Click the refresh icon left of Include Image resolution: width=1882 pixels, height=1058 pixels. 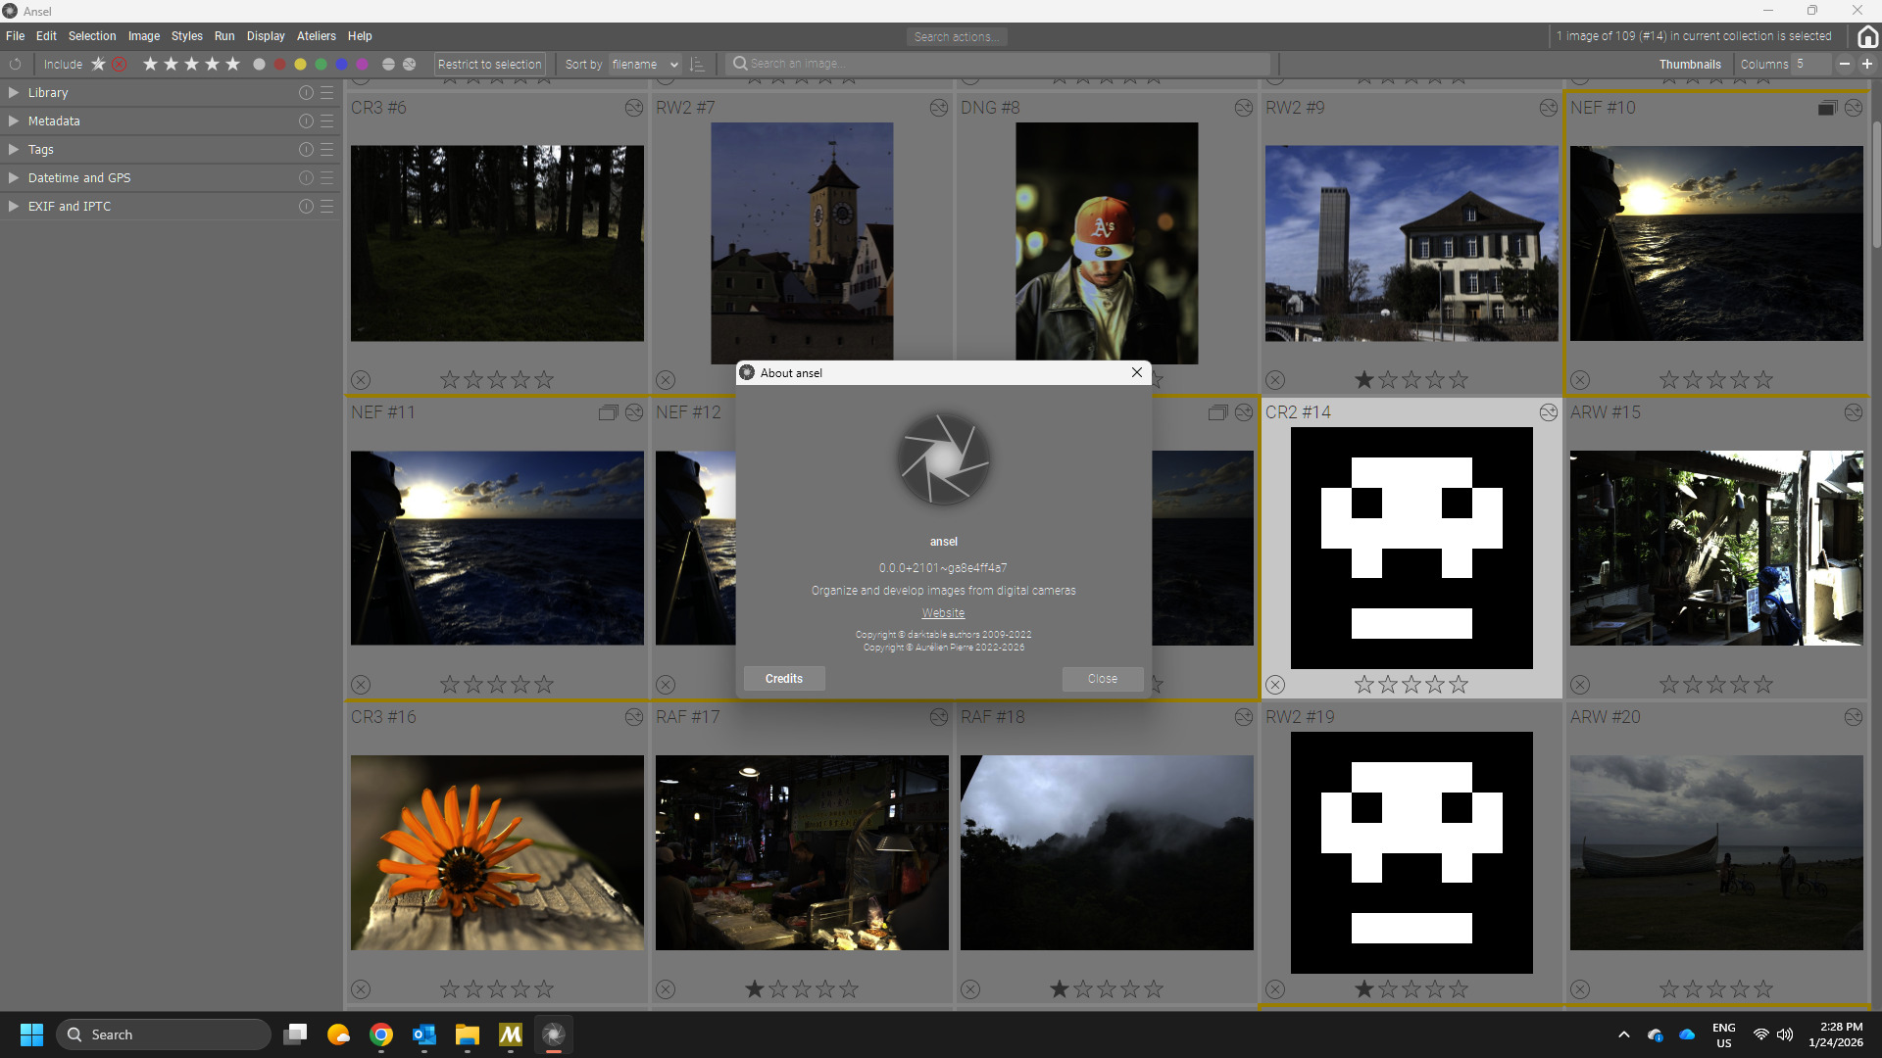point(16,65)
